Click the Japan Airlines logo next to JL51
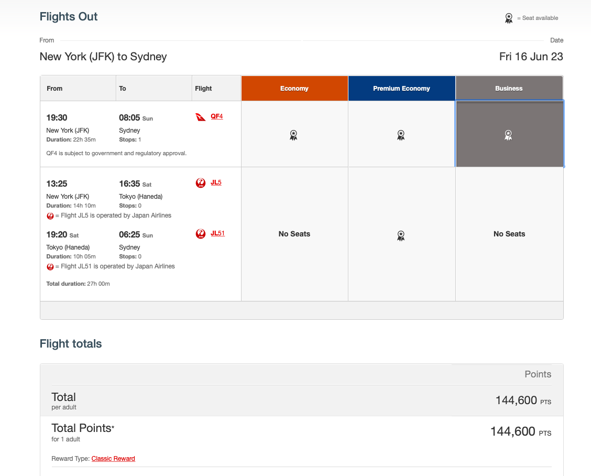Screen dimensions: 591x476 [201, 233]
